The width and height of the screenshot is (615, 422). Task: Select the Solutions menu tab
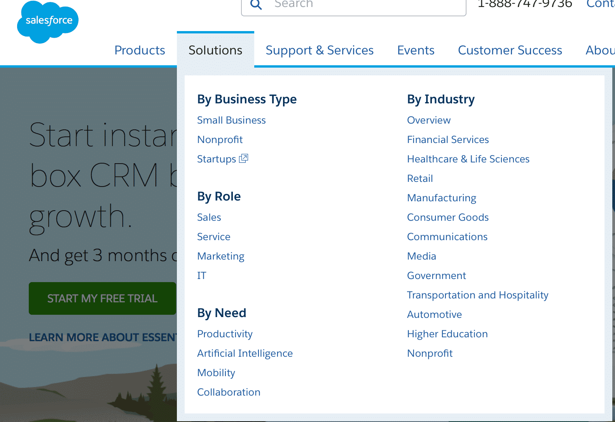coord(215,50)
